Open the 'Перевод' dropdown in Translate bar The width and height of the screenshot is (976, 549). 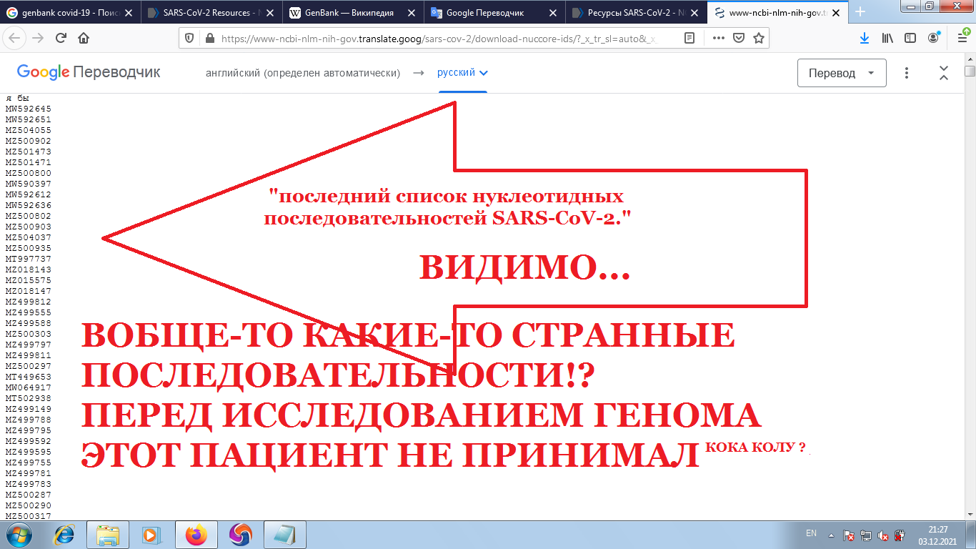coord(842,72)
